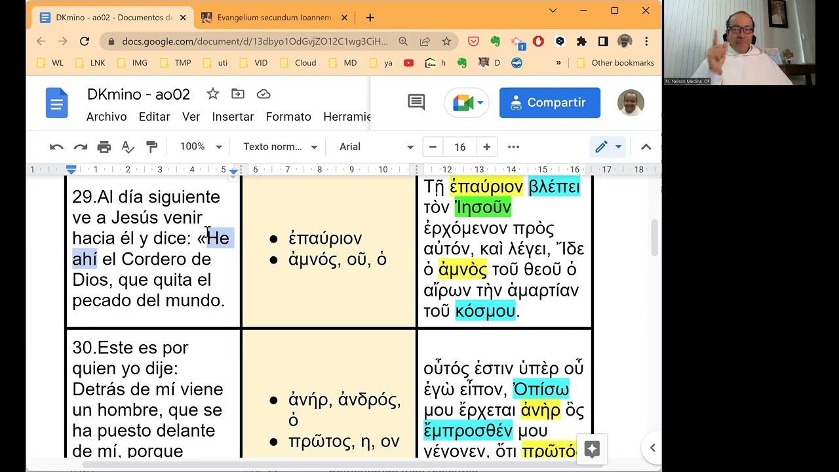Open the Evernote extension in toolbar
This screenshot has height=472, width=839.
pos(495,41)
